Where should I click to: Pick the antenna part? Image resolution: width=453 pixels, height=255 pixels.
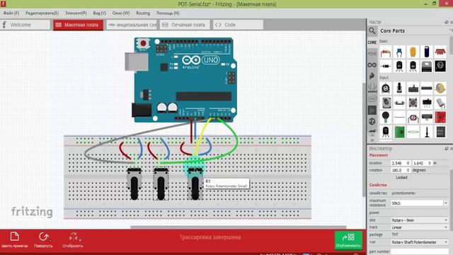click(427, 132)
